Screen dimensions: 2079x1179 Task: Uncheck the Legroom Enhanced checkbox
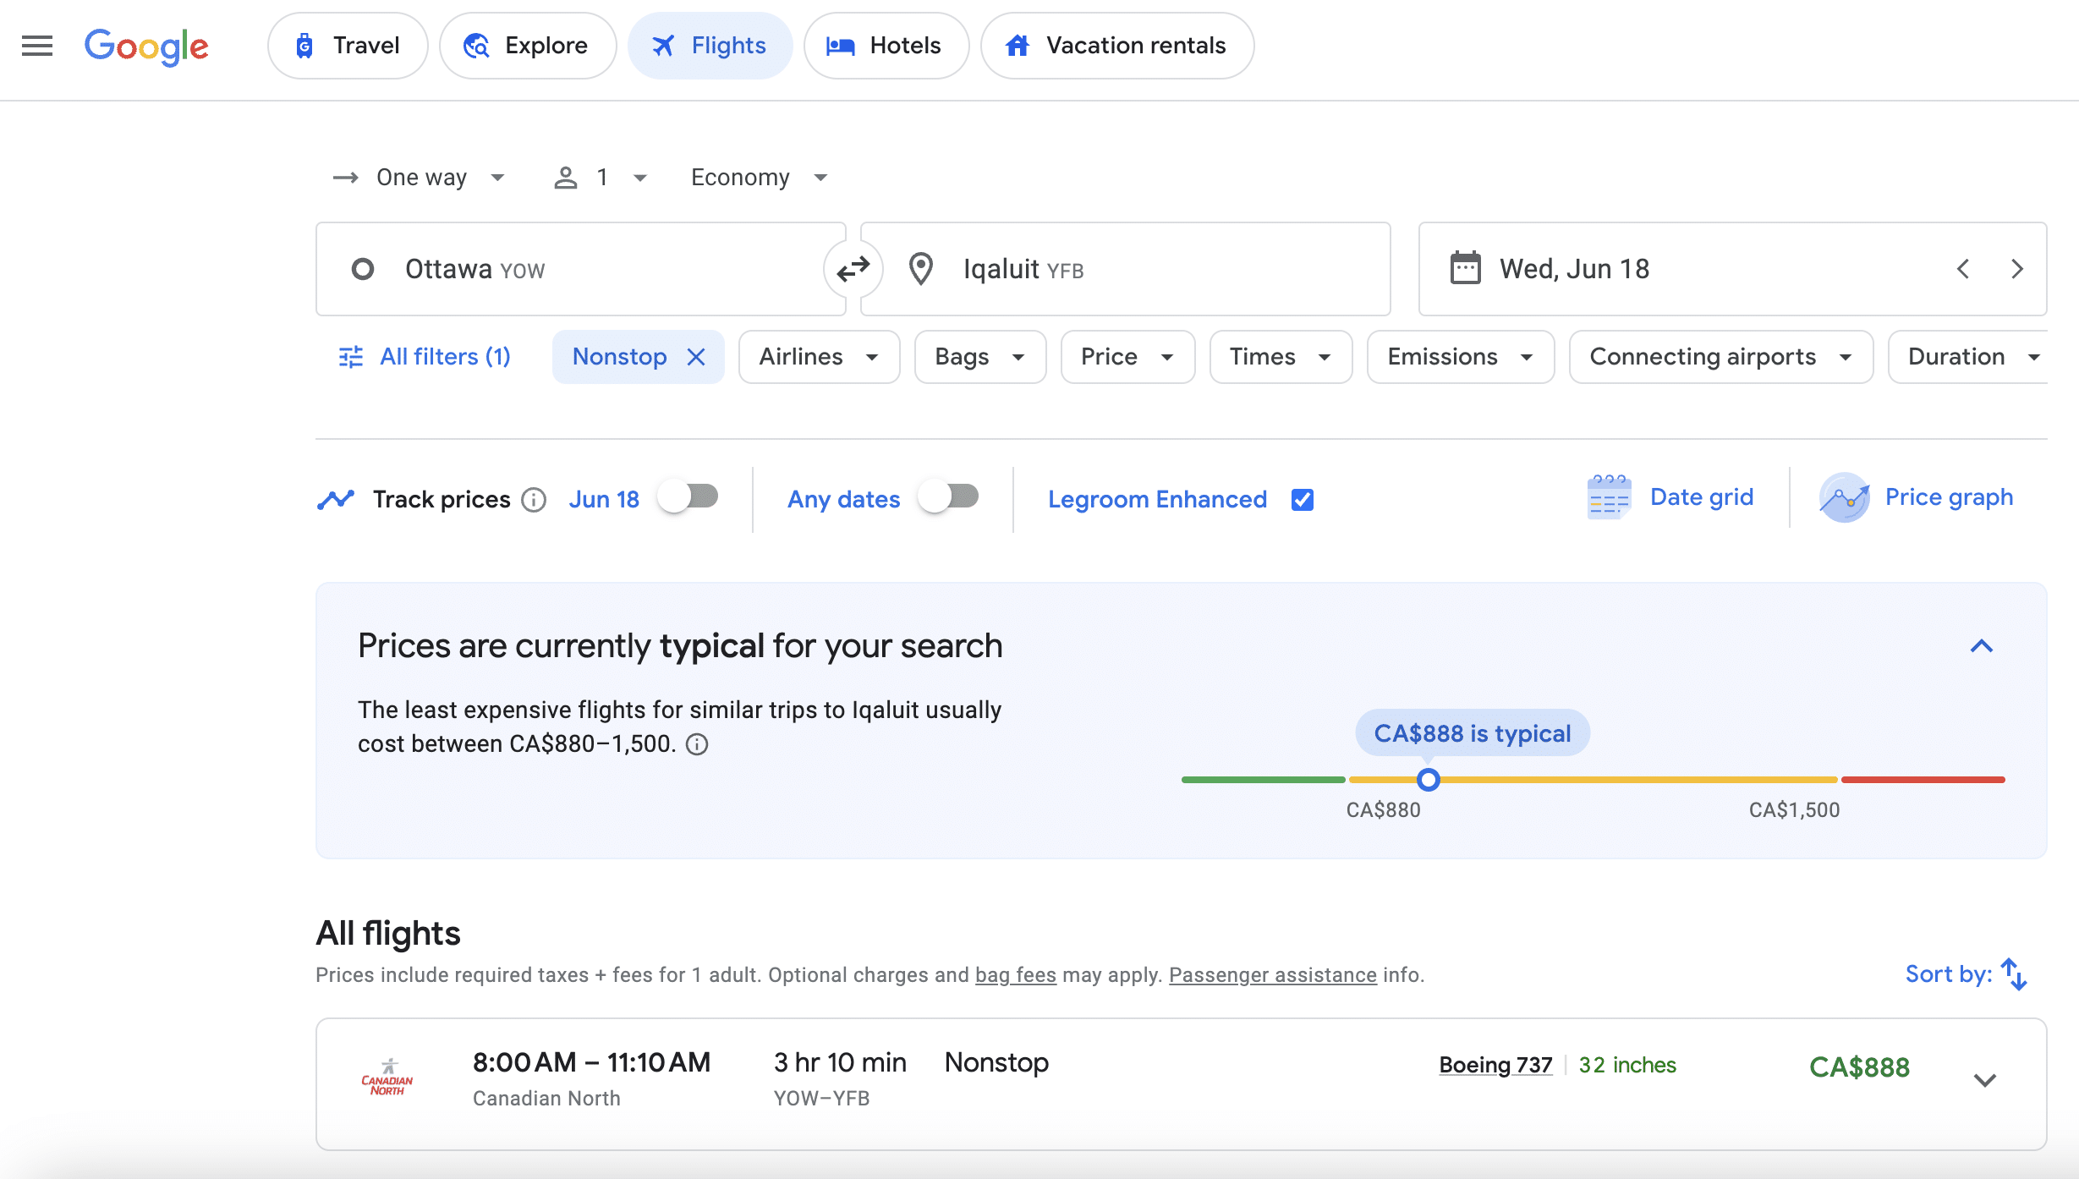point(1303,500)
